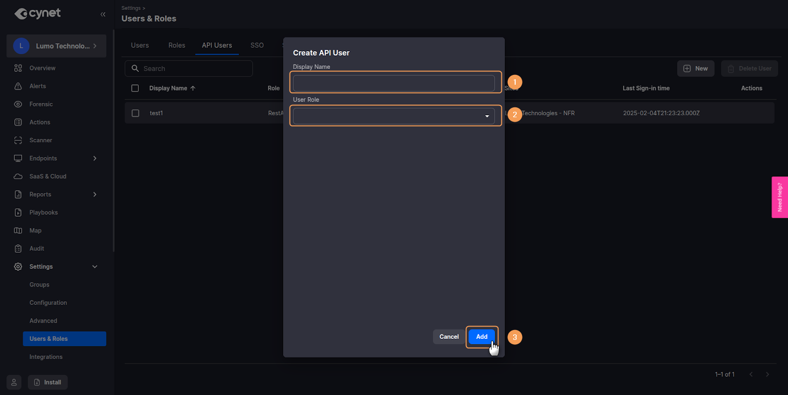Image resolution: width=788 pixels, height=395 pixels.
Task: Select the SaaS & Cloud icon
Action: [18, 176]
